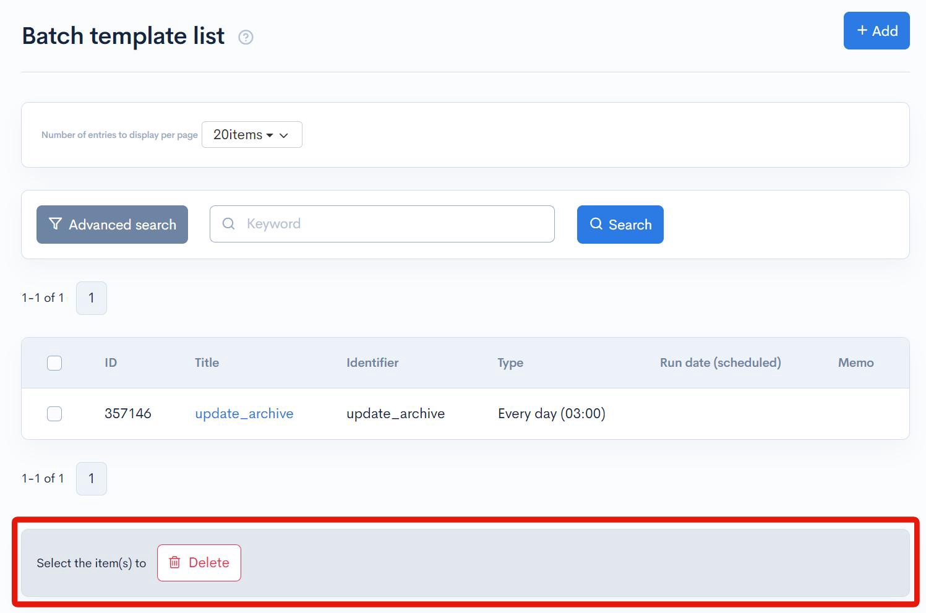Select page 1 in top pagination

(91, 298)
